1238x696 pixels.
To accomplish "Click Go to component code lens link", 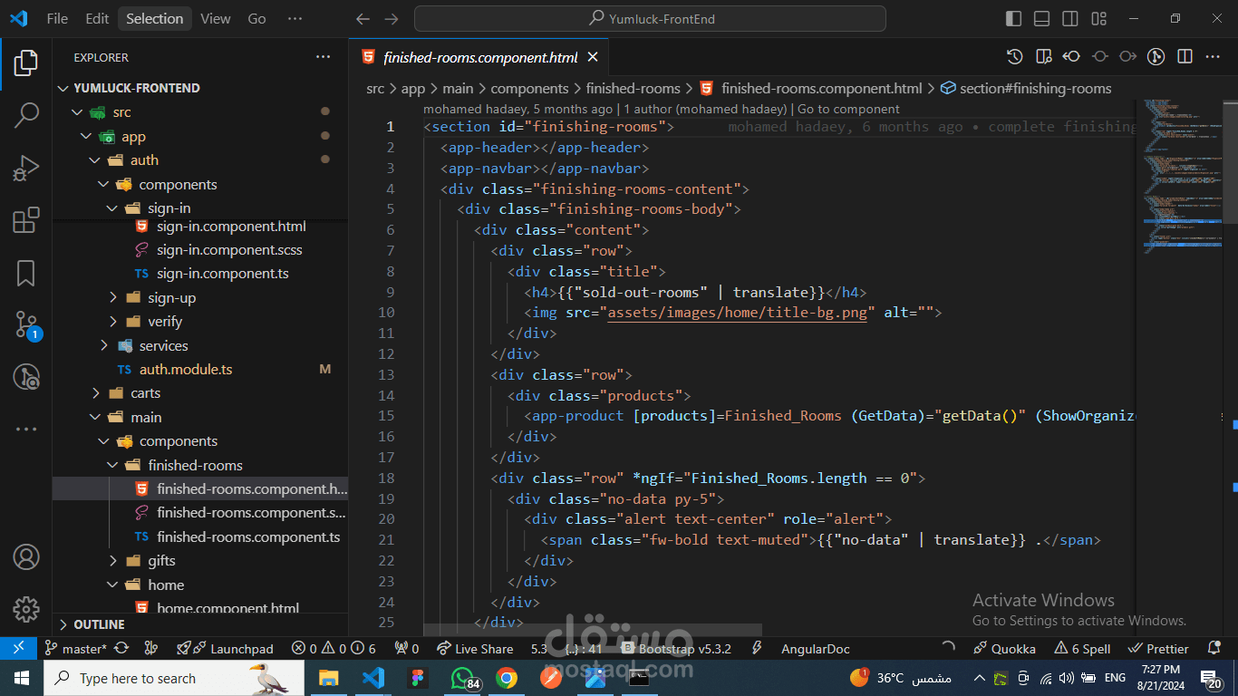I will point(848,109).
